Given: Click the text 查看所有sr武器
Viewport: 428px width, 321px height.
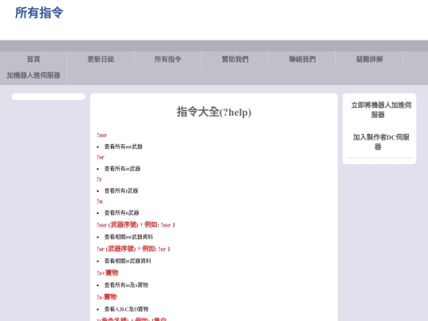Looking at the screenshot, I should point(122,169).
